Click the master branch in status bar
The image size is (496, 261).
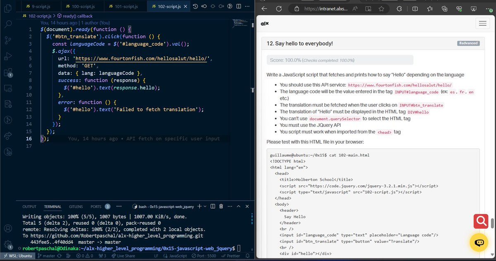pyautogui.click(x=46, y=256)
